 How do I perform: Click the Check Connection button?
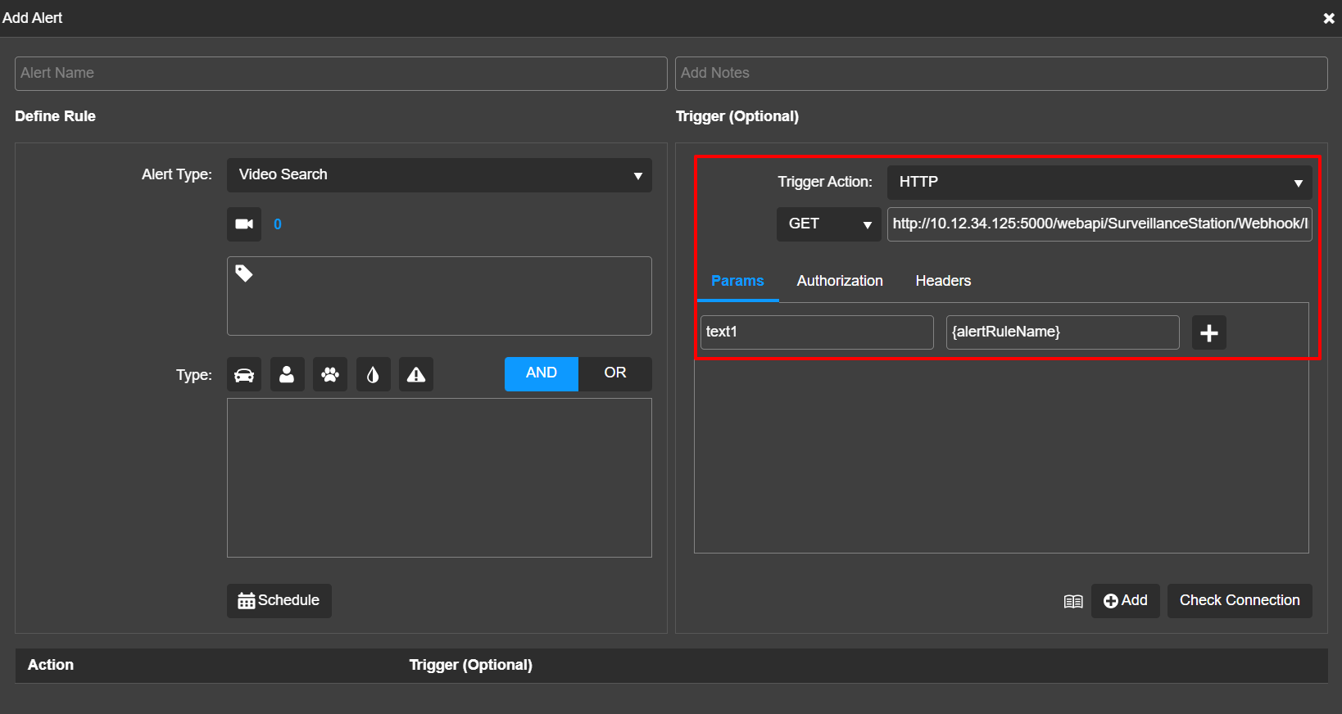point(1240,601)
